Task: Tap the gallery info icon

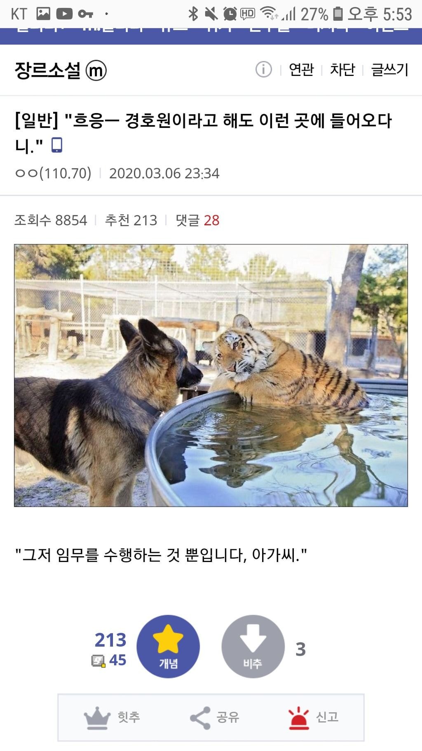Action: pos(264,69)
